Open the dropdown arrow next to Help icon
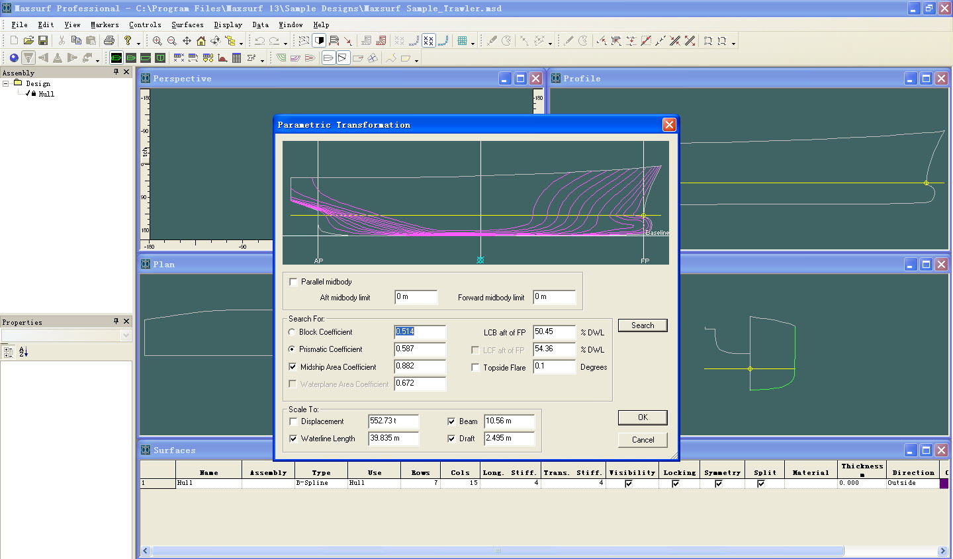953x559 pixels. pos(138,43)
